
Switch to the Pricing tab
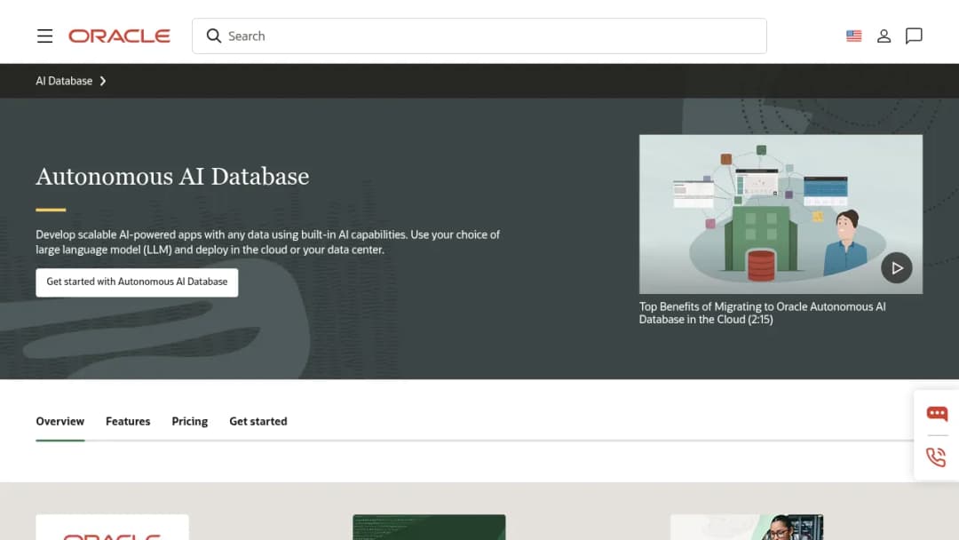click(190, 421)
